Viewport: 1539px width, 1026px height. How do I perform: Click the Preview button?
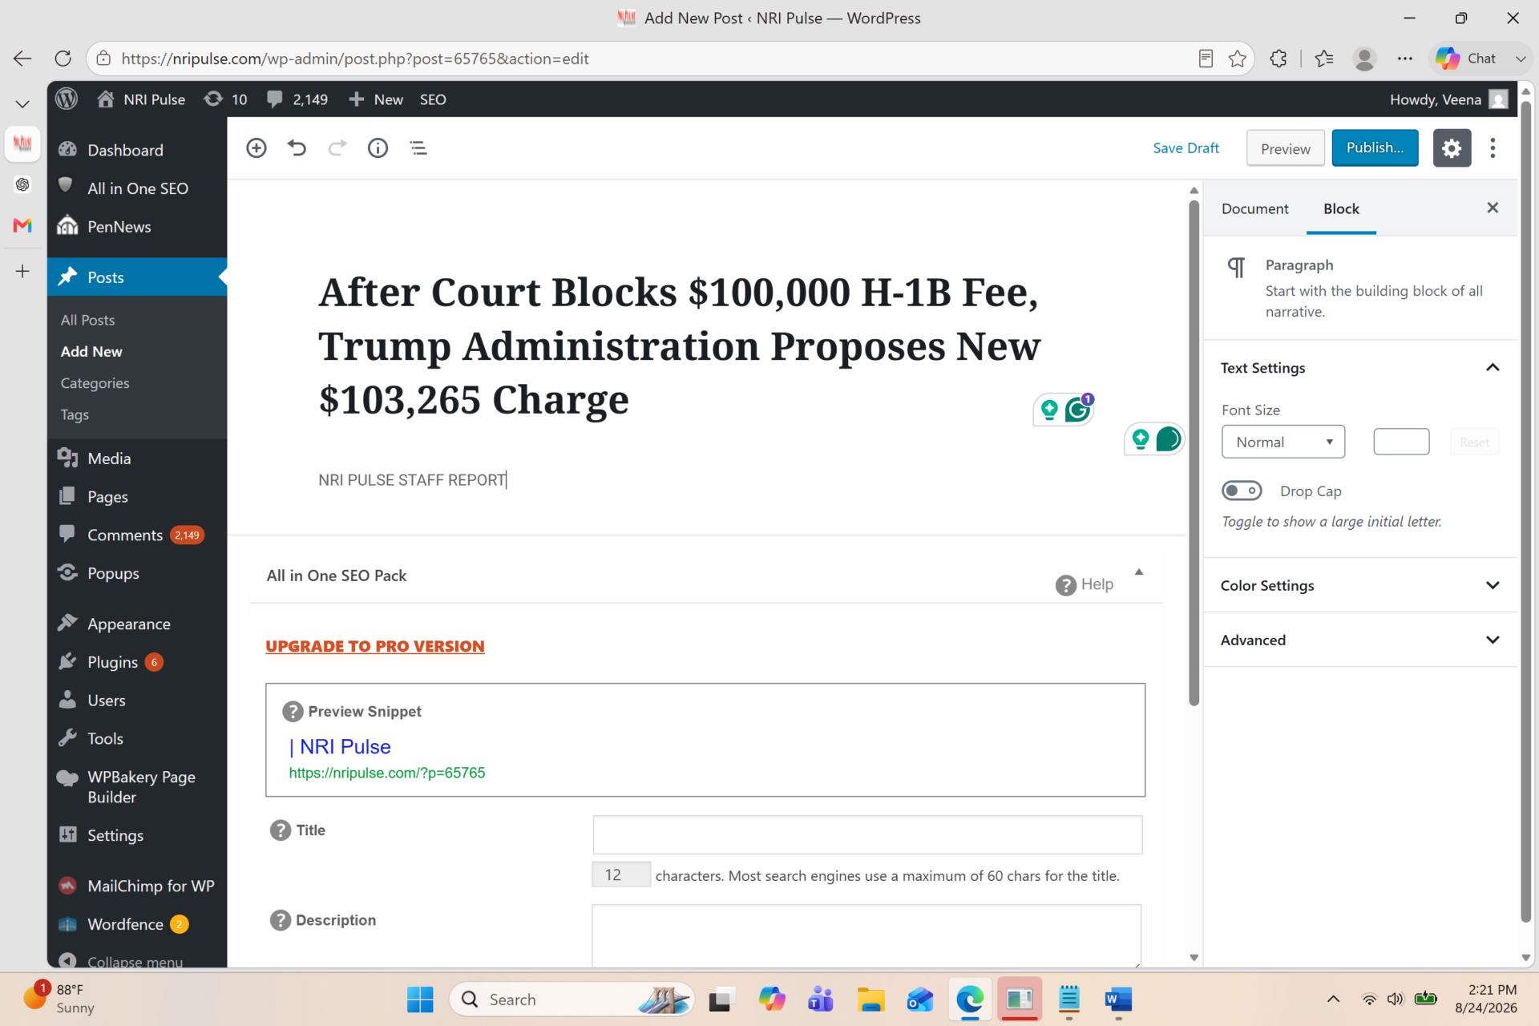[1285, 148]
